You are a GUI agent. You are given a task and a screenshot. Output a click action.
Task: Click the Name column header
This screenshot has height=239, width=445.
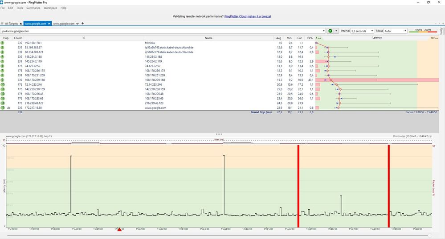(208, 38)
